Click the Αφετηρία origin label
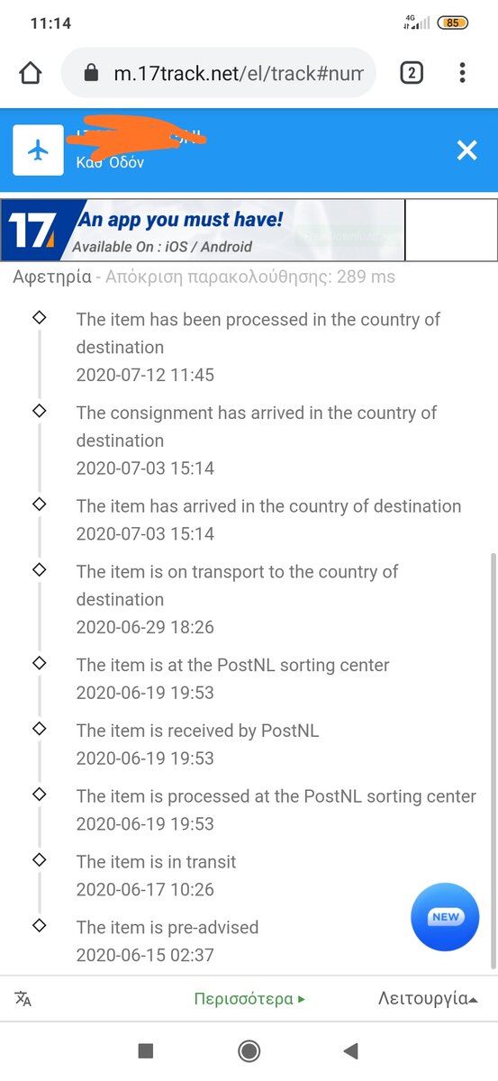 pyautogui.click(x=52, y=277)
